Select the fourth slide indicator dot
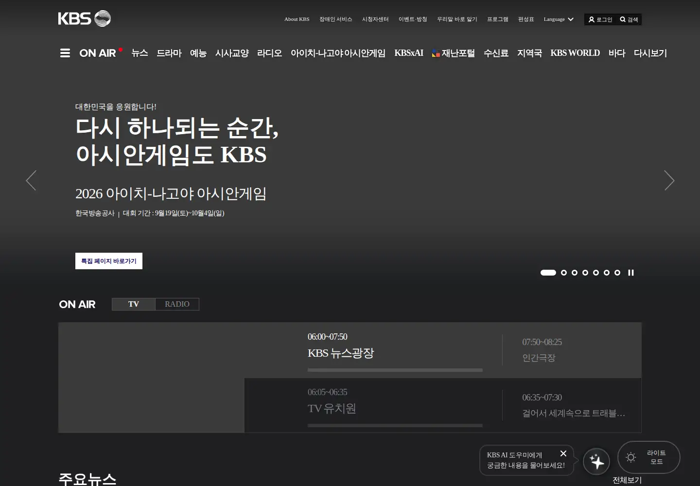The image size is (700, 486). pyautogui.click(x=585, y=273)
